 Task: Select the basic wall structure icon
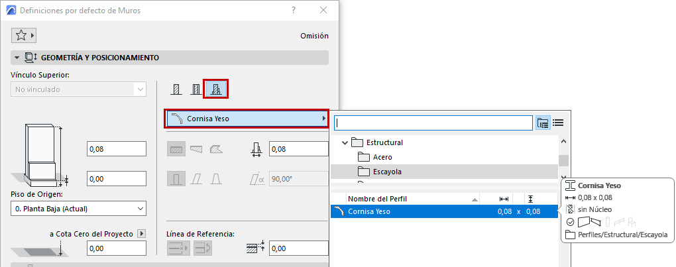[176, 89]
